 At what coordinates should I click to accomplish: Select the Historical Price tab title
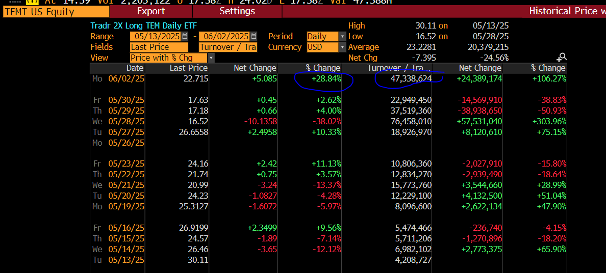[x=567, y=11]
